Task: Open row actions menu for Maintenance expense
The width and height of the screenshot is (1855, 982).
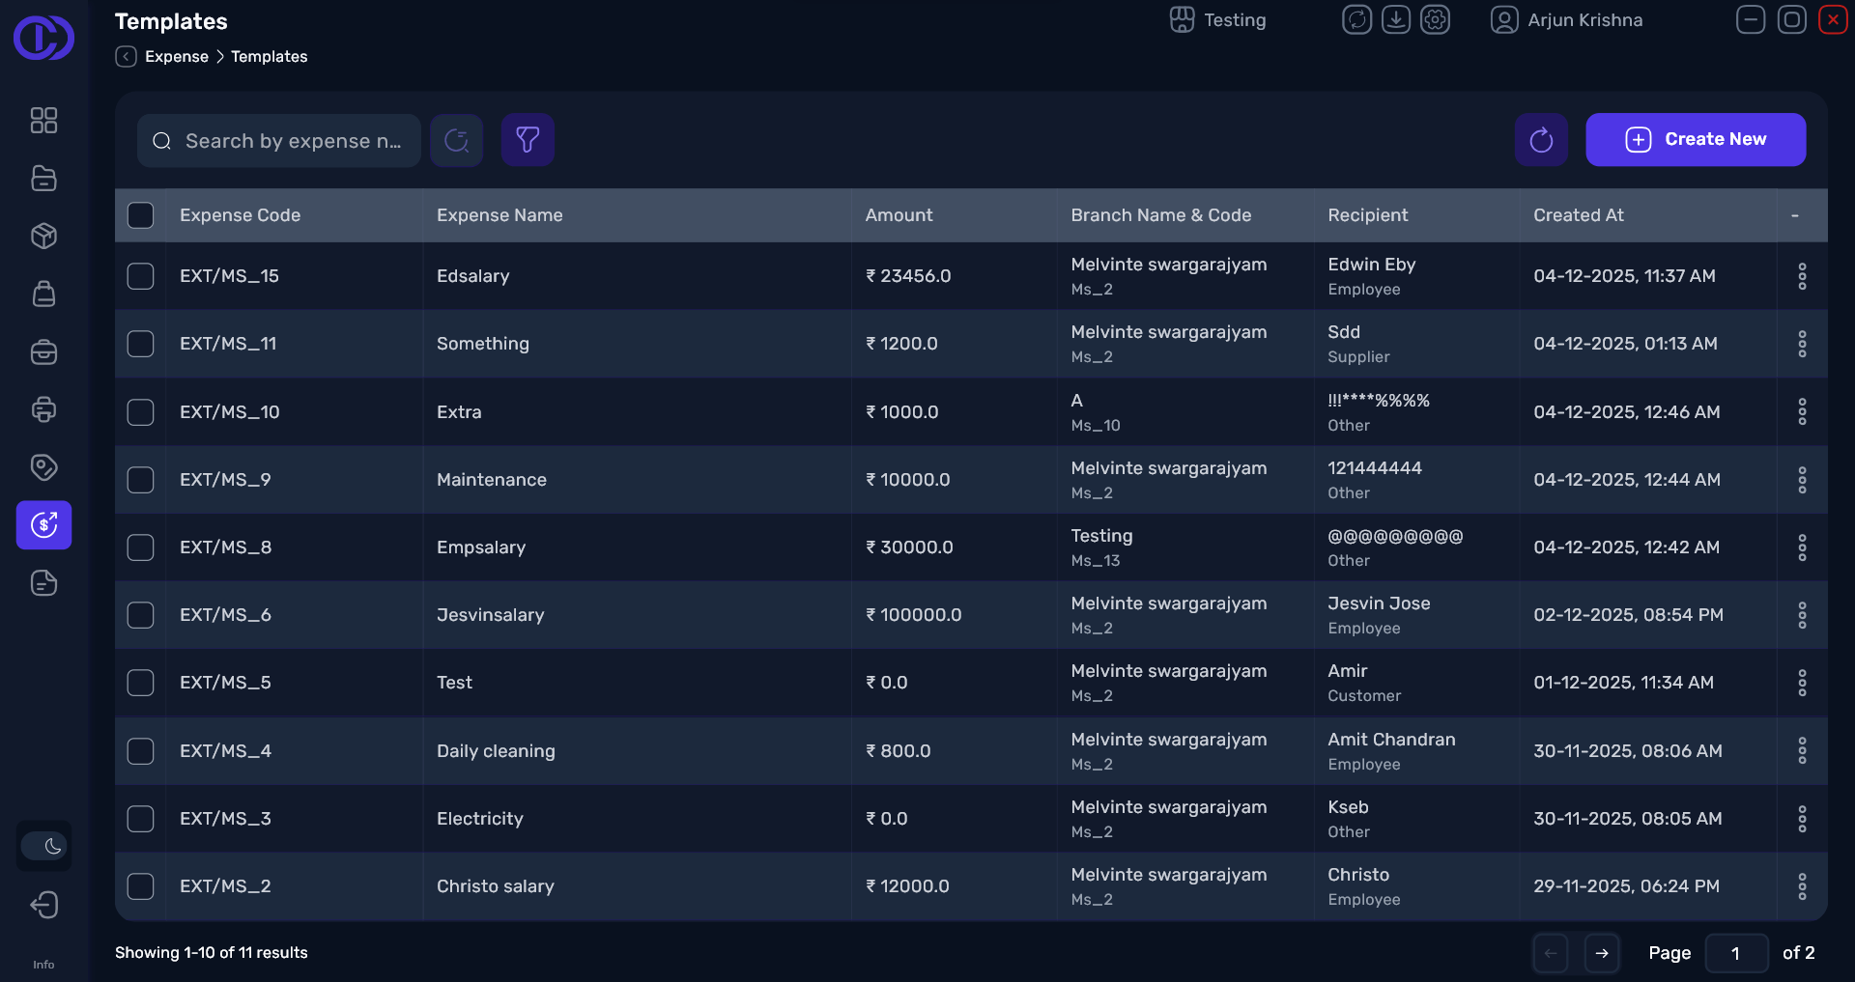Action: (1802, 480)
